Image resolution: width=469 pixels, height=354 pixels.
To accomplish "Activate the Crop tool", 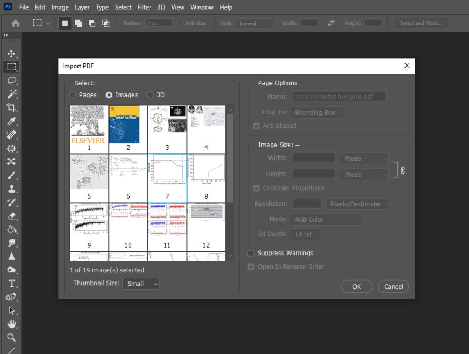I will pos(11,107).
